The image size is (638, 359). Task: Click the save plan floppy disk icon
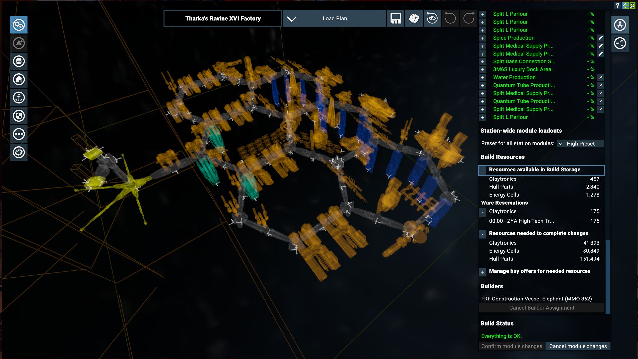[x=396, y=18]
